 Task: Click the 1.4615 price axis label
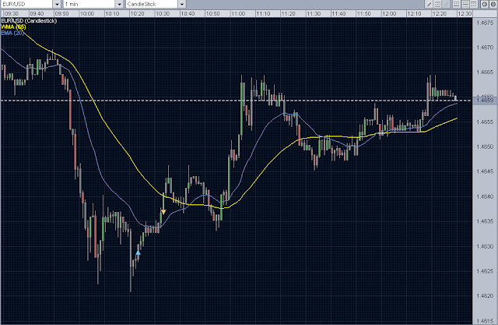[x=485, y=321]
